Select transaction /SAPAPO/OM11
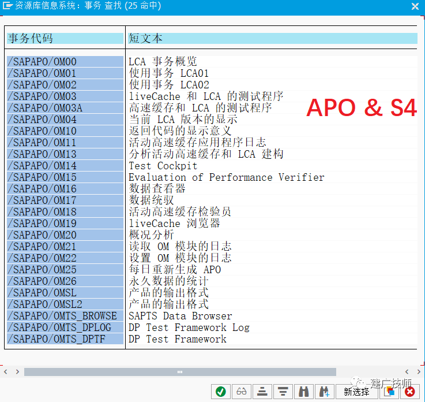The height and width of the screenshot is (402, 425). (x=65, y=143)
